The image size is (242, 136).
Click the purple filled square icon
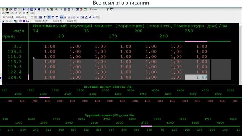tap(24, 21)
